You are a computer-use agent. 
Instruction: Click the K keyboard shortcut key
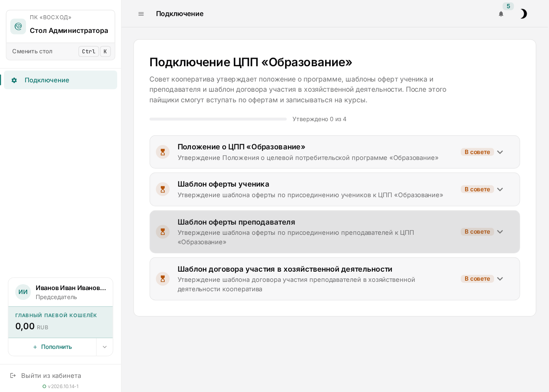pos(105,51)
